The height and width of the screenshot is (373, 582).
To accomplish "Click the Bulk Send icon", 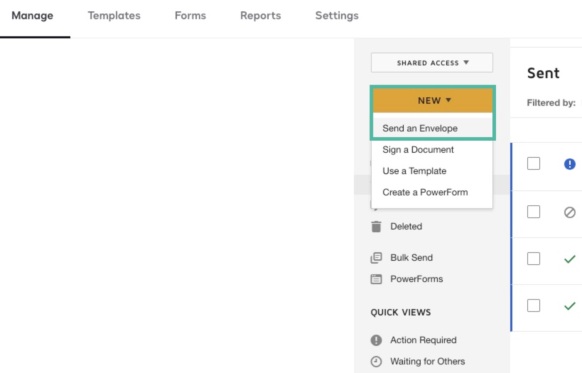I will click(x=376, y=258).
